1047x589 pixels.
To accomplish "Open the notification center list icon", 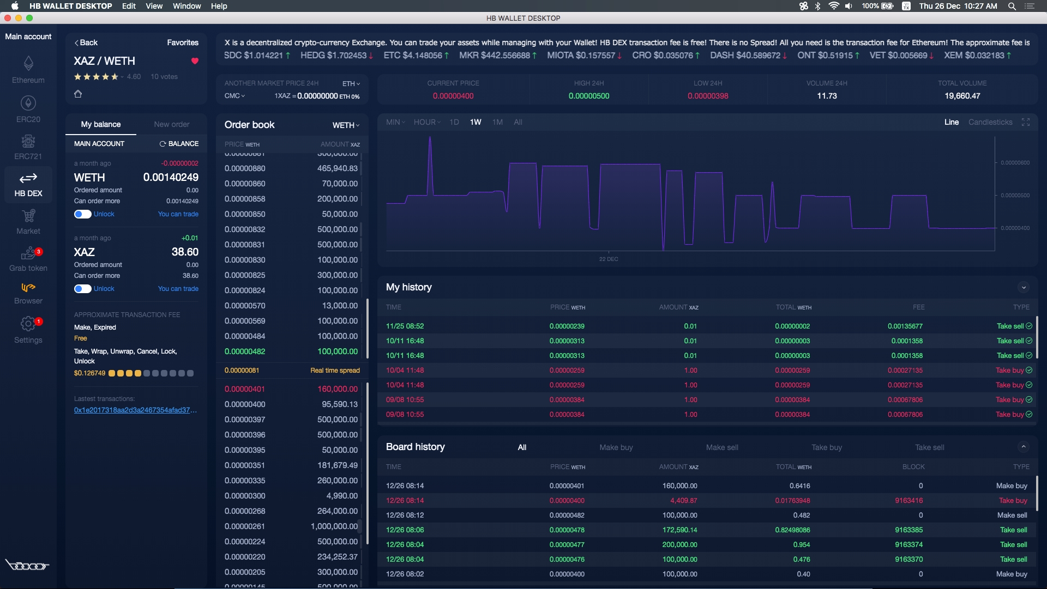I will [1030, 6].
